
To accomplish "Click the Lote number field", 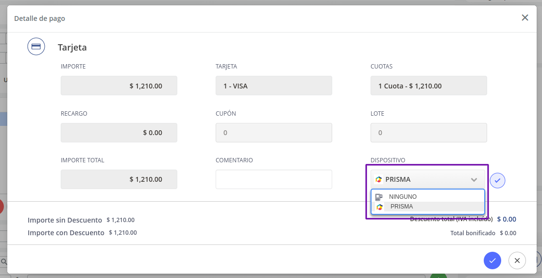I will [429, 132].
